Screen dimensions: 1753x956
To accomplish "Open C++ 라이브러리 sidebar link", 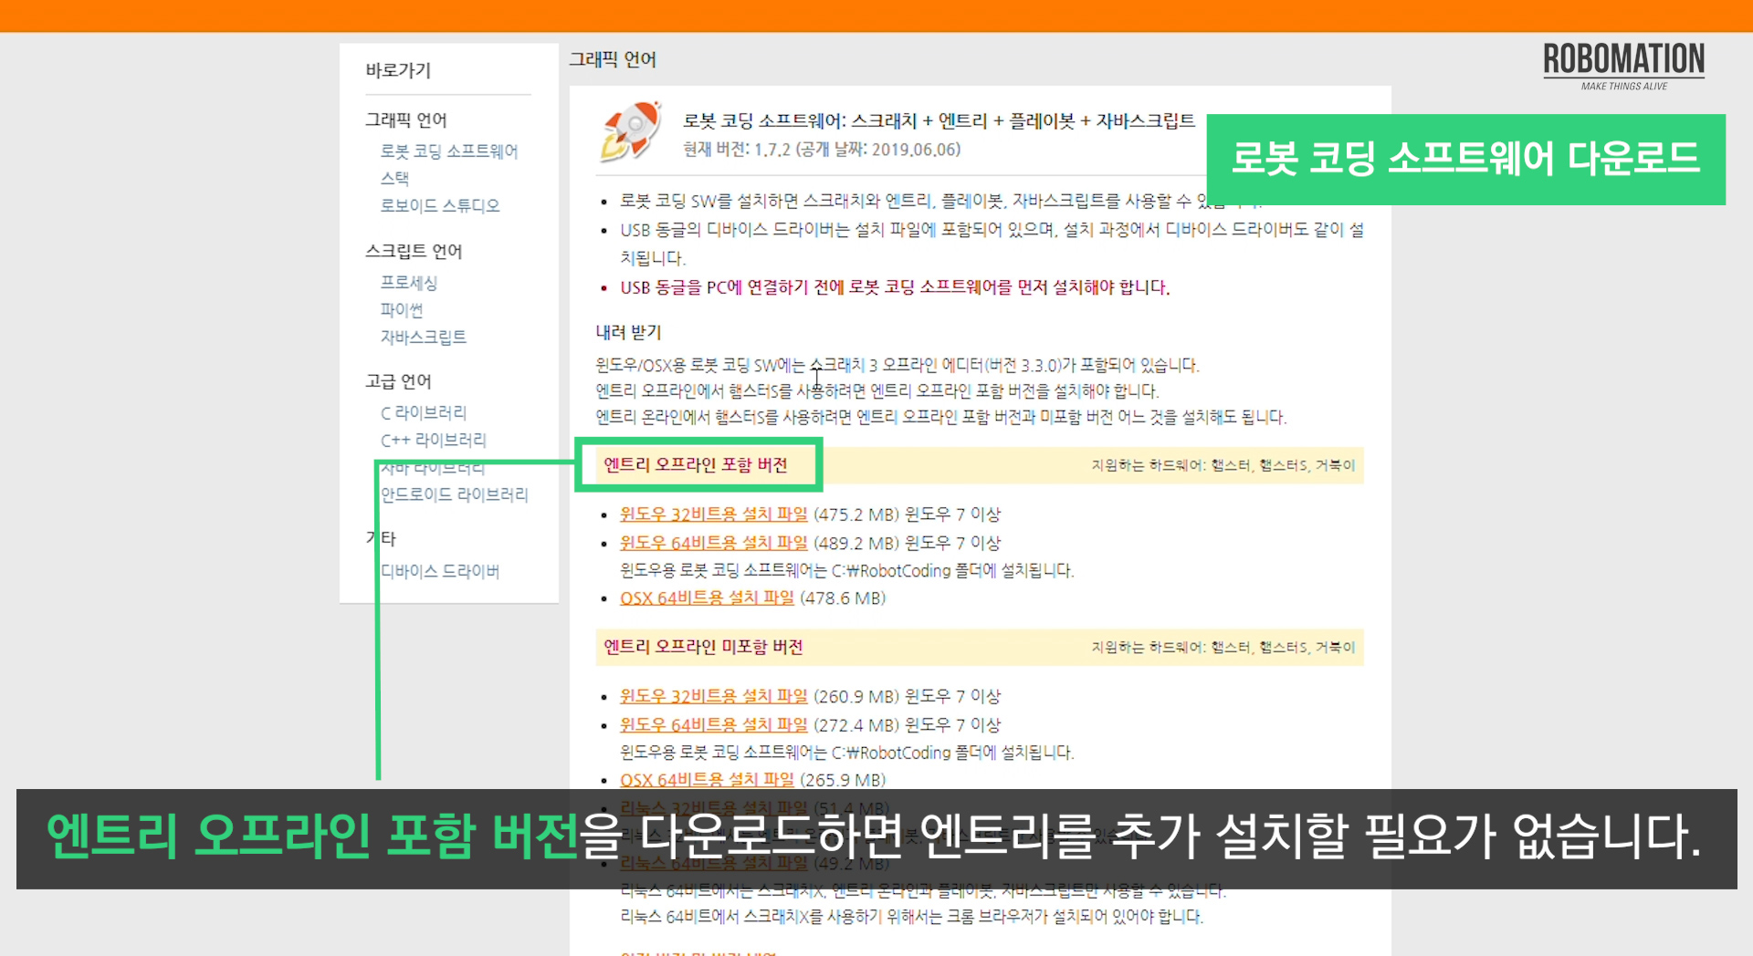I will click(x=434, y=441).
